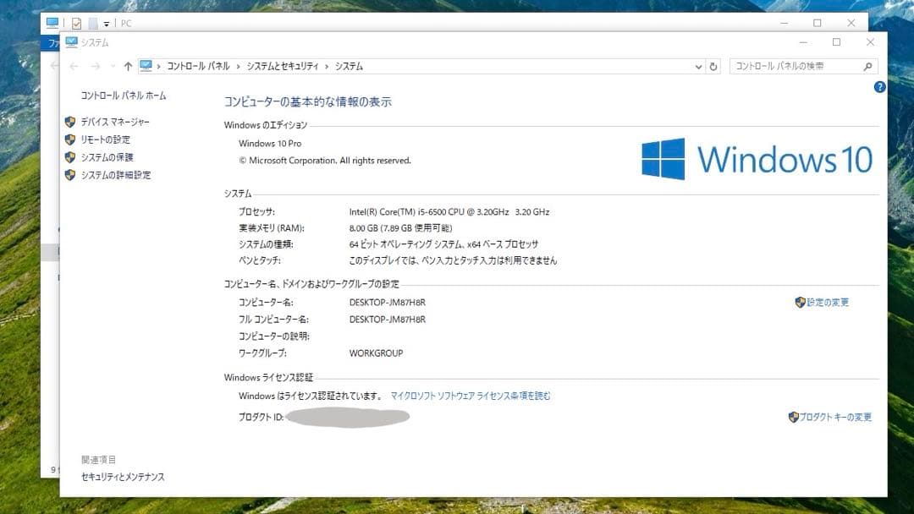
Task: Read the Microsoft software license terms
Action: tap(471, 396)
